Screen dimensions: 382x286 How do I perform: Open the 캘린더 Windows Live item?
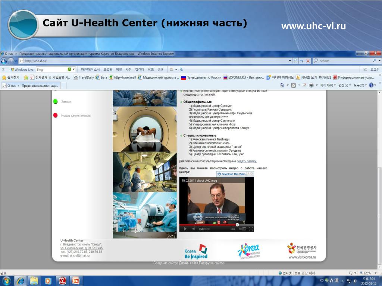140,70
